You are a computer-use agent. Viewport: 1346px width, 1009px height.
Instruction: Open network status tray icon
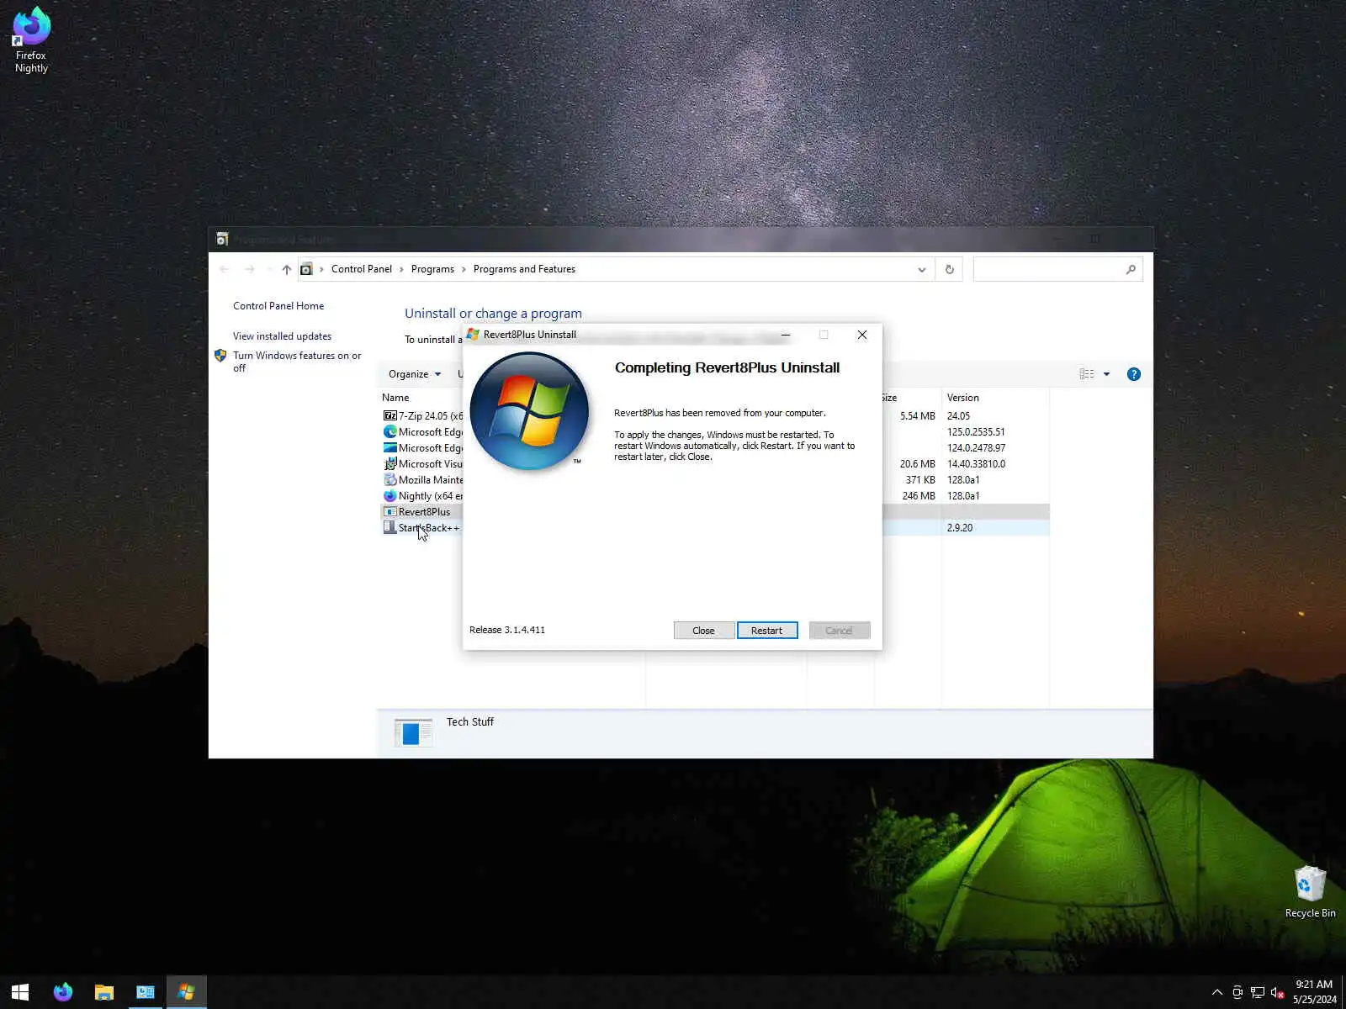point(1258,992)
